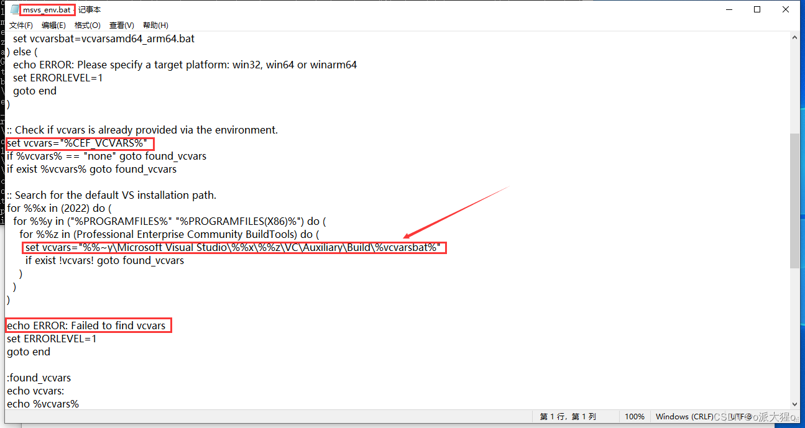Image resolution: width=805 pixels, height=428 pixels.
Task: Click the 100% zoom indicator
Action: 635,416
